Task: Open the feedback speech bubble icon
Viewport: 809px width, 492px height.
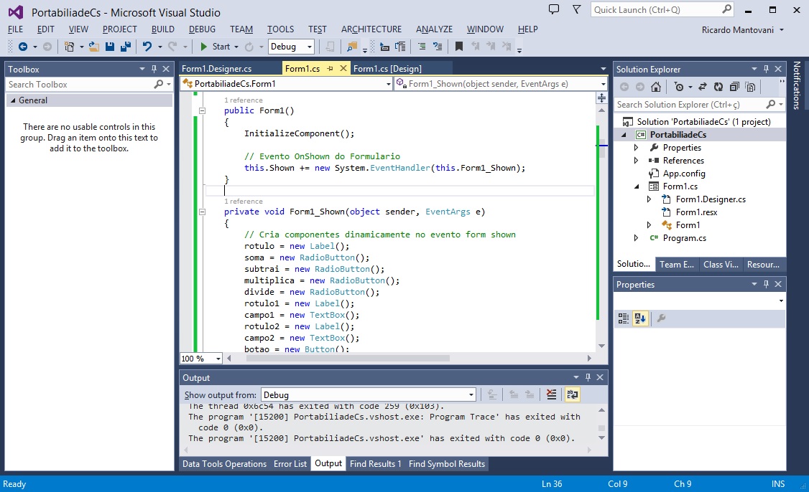Action: pyautogui.click(x=554, y=10)
